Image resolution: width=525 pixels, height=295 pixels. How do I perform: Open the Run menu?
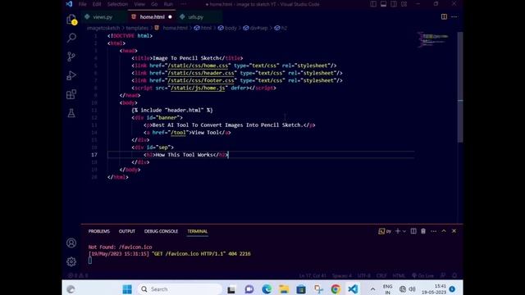coord(168,4)
